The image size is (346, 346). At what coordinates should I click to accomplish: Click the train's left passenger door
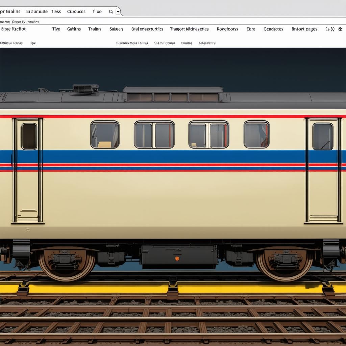point(28,171)
